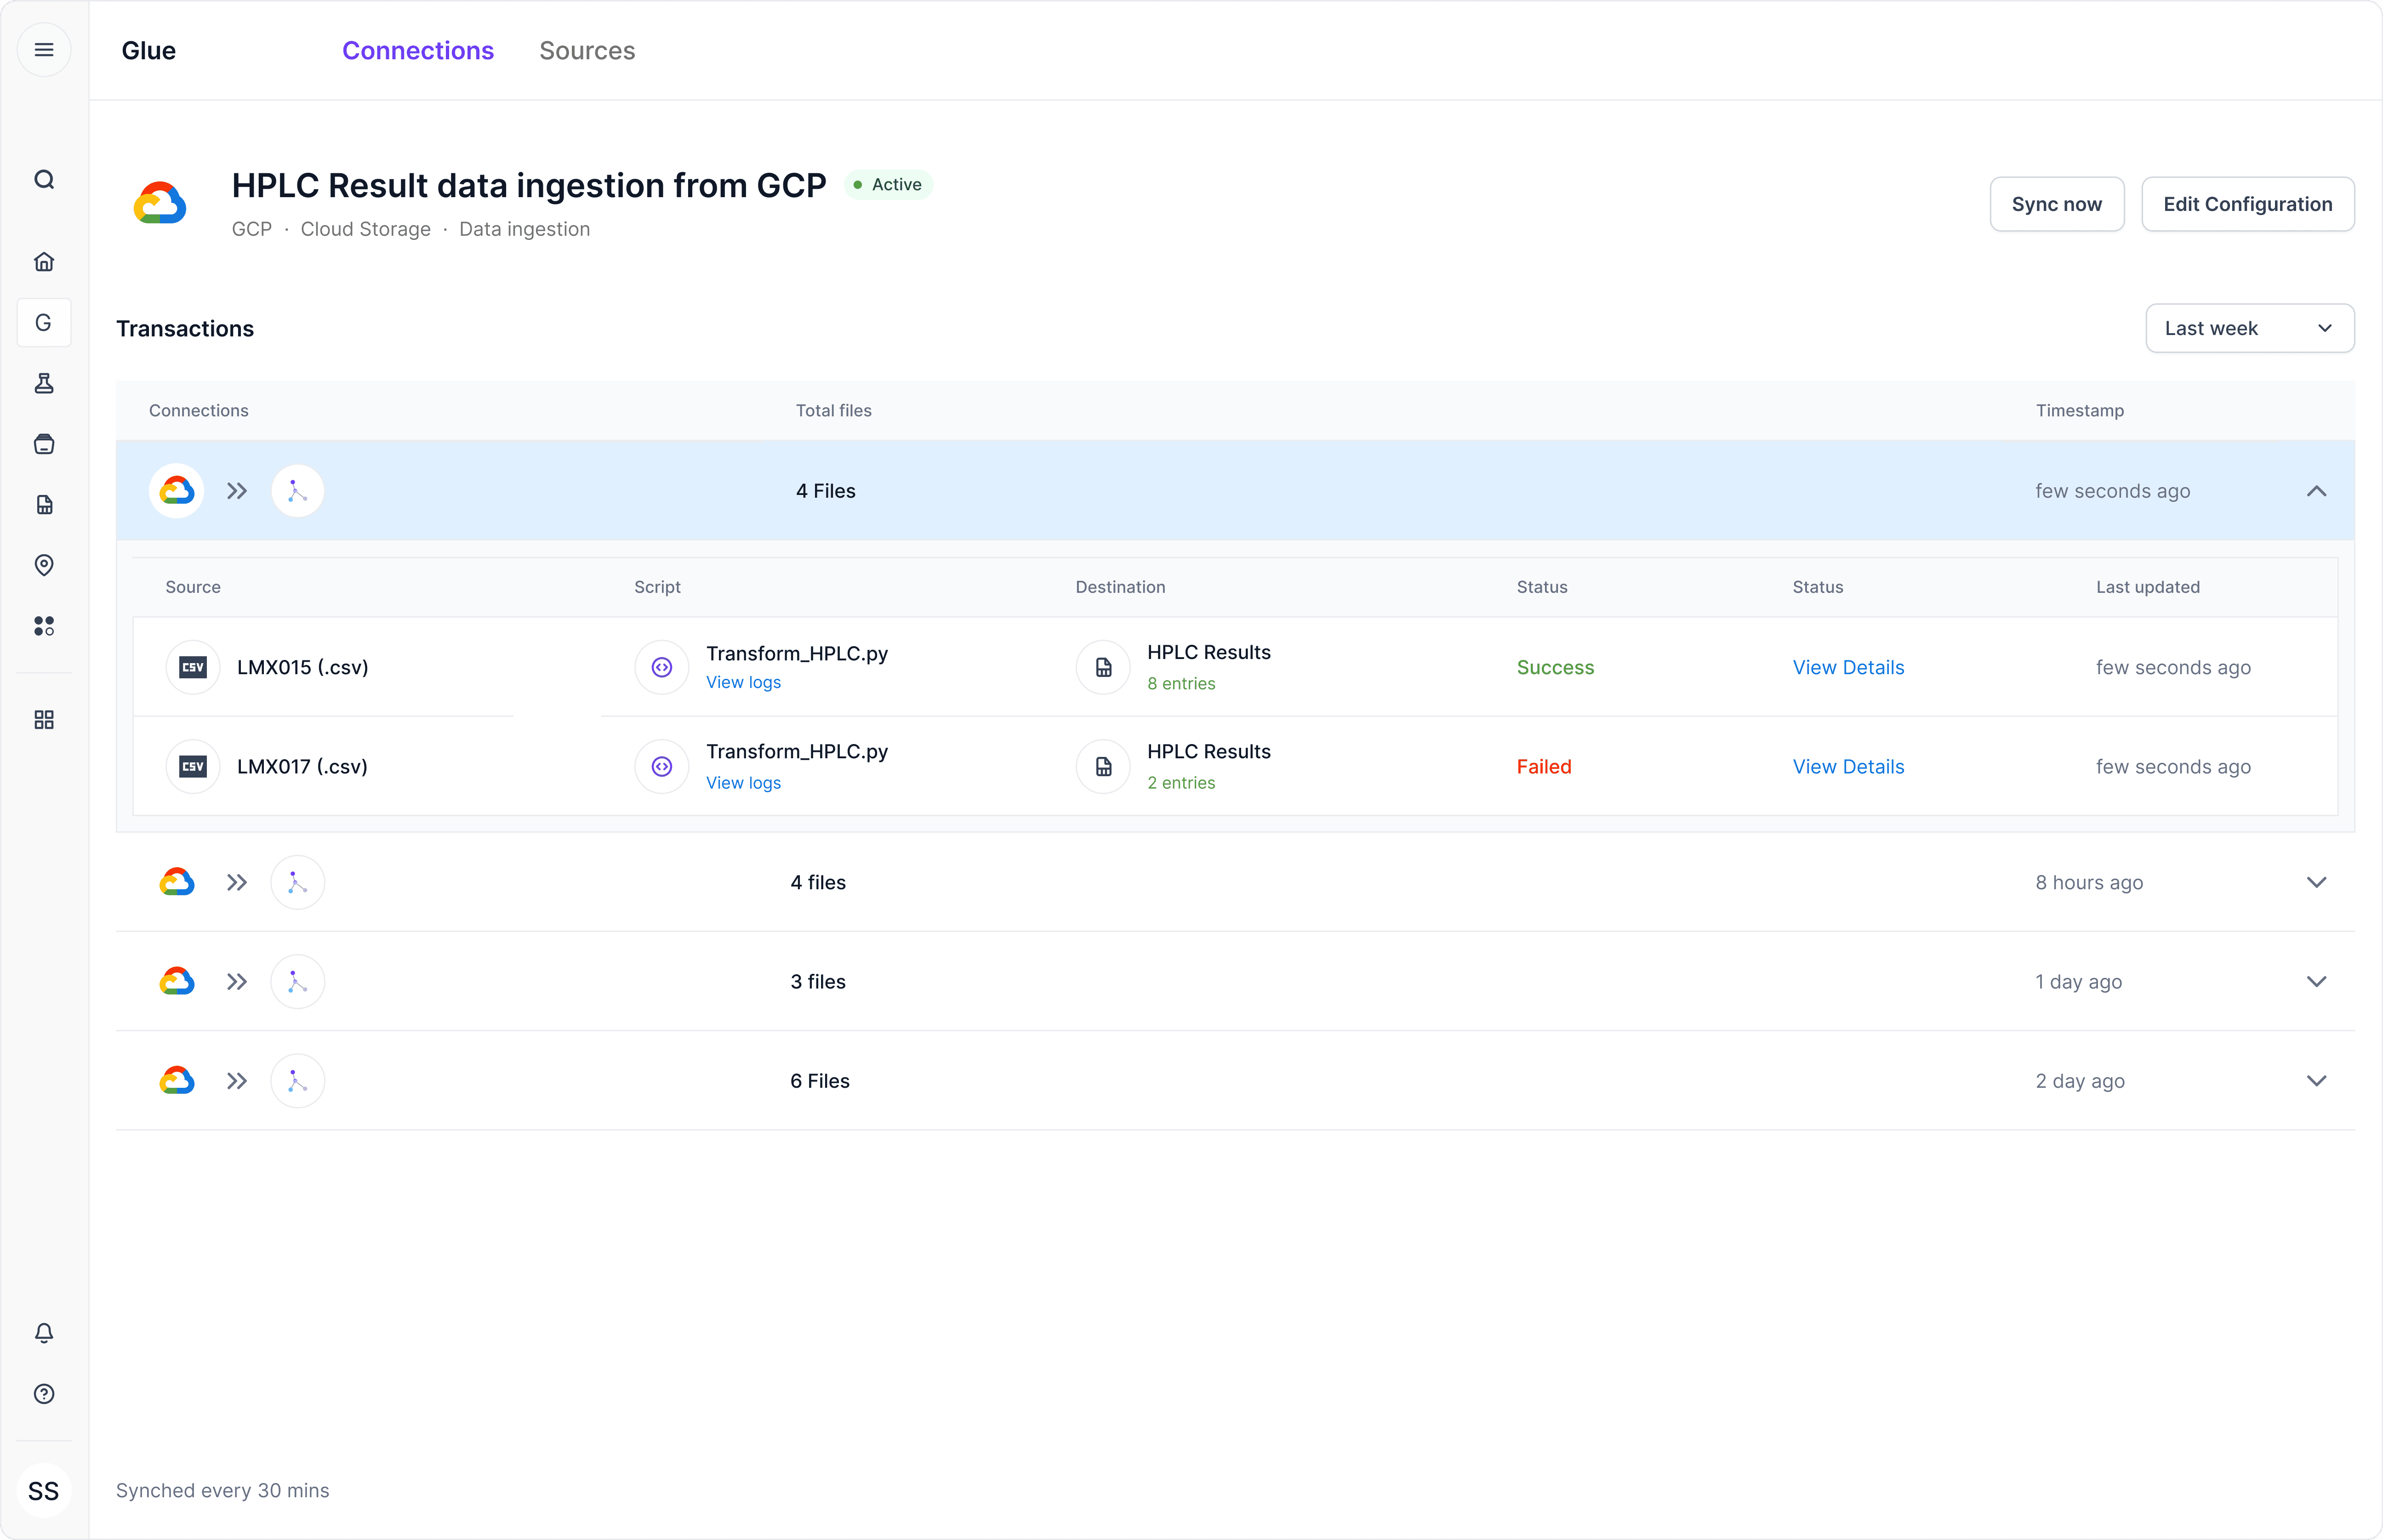
Task: Click the location pin sidebar icon
Action: (x=44, y=565)
